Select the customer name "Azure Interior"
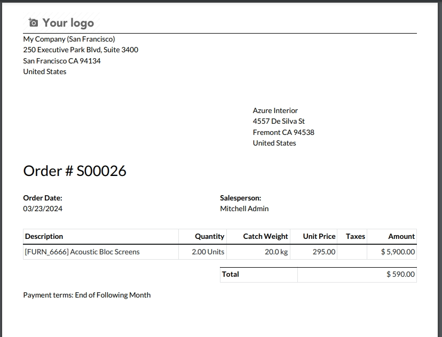This screenshot has width=442, height=337. tap(275, 110)
